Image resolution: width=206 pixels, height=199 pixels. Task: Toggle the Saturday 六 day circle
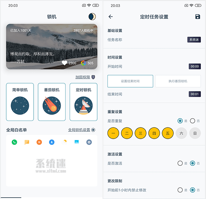(182, 133)
